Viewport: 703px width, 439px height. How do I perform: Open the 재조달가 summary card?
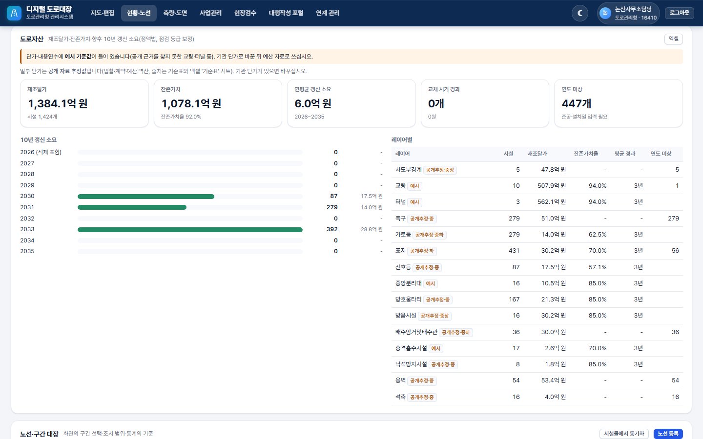(x=84, y=103)
